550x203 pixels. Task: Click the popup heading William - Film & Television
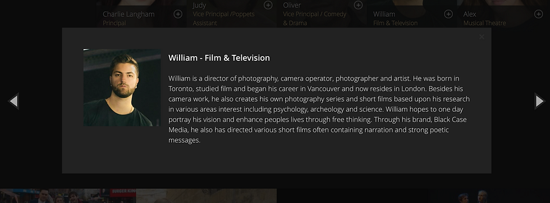(x=219, y=58)
